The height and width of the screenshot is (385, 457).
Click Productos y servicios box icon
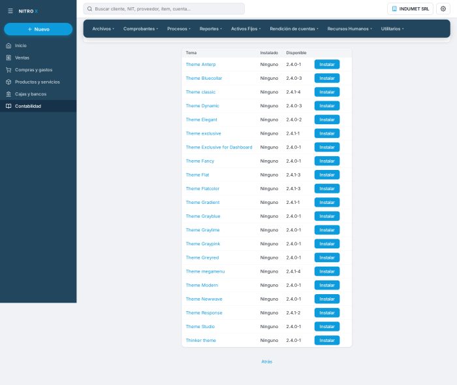click(8, 82)
